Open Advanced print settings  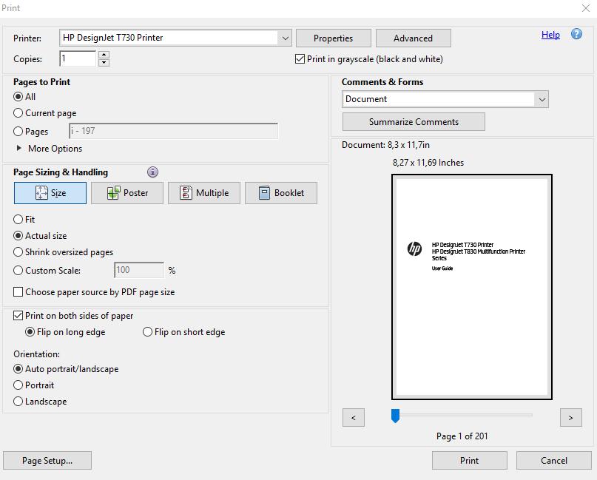pyautogui.click(x=414, y=38)
